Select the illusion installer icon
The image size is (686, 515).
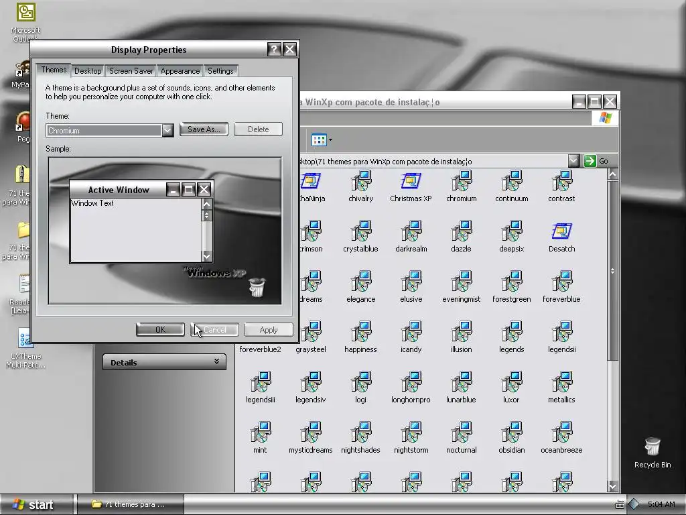(x=461, y=332)
